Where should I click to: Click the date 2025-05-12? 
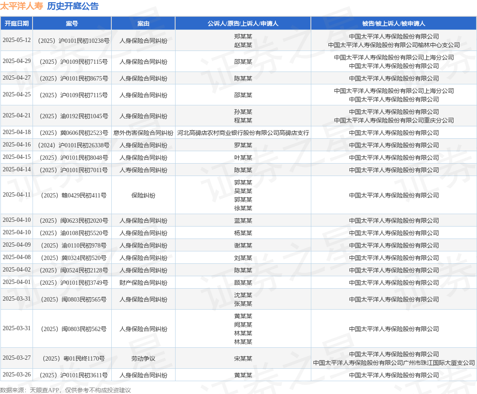(x=17, y=40)
